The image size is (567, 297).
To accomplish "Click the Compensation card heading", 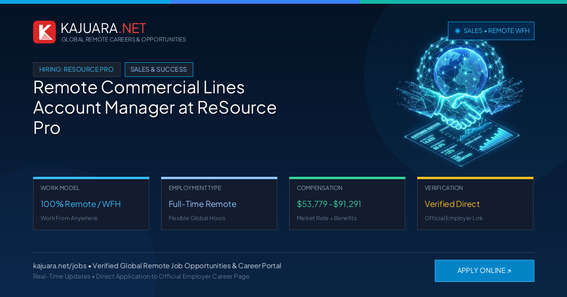I will click(x=319, y=188).
